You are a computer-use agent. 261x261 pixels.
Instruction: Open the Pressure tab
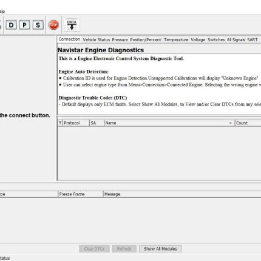120,39
